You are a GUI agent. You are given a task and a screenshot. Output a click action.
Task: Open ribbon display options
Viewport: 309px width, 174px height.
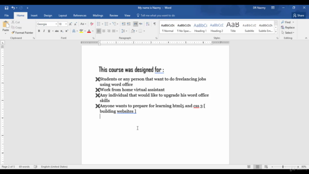pos(273,8)
